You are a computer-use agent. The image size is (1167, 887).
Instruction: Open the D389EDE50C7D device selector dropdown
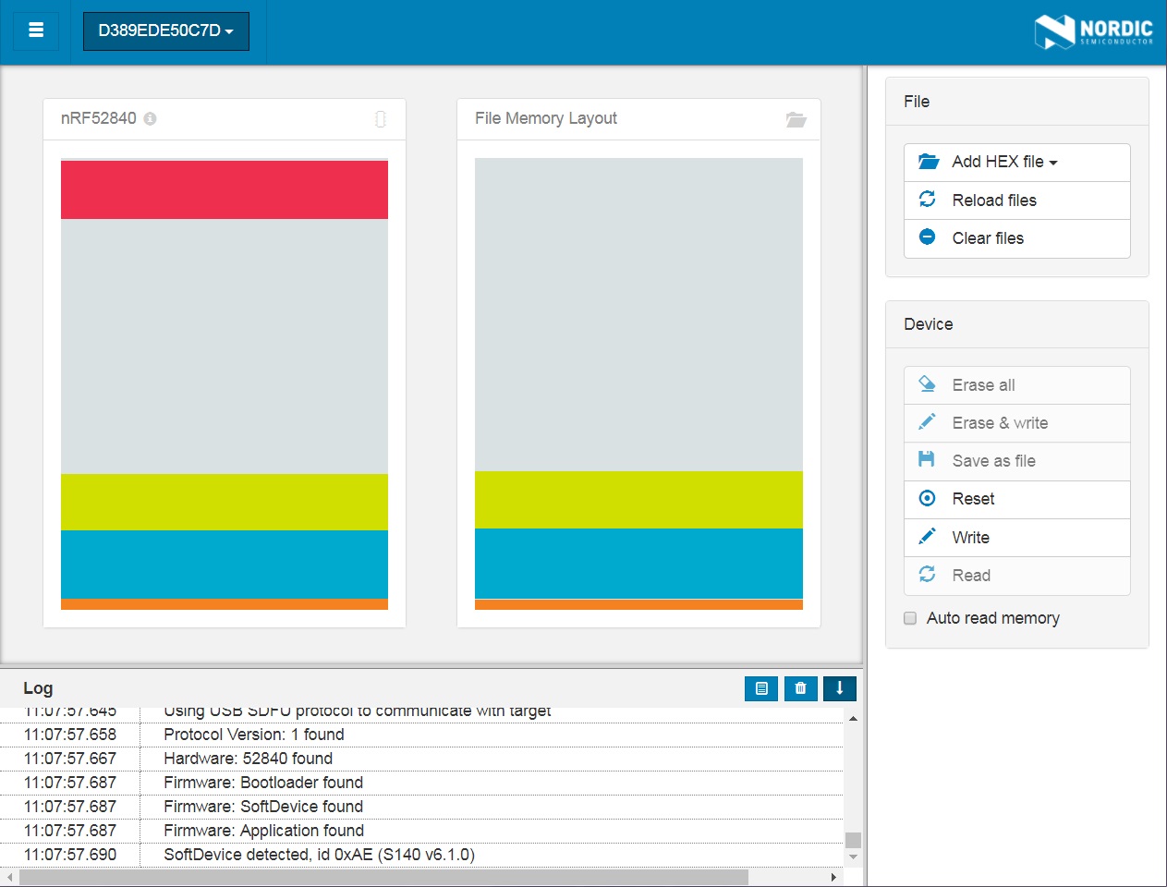click(x=166, y=30)
